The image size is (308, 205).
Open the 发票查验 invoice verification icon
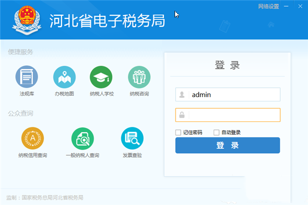point(132,137)
